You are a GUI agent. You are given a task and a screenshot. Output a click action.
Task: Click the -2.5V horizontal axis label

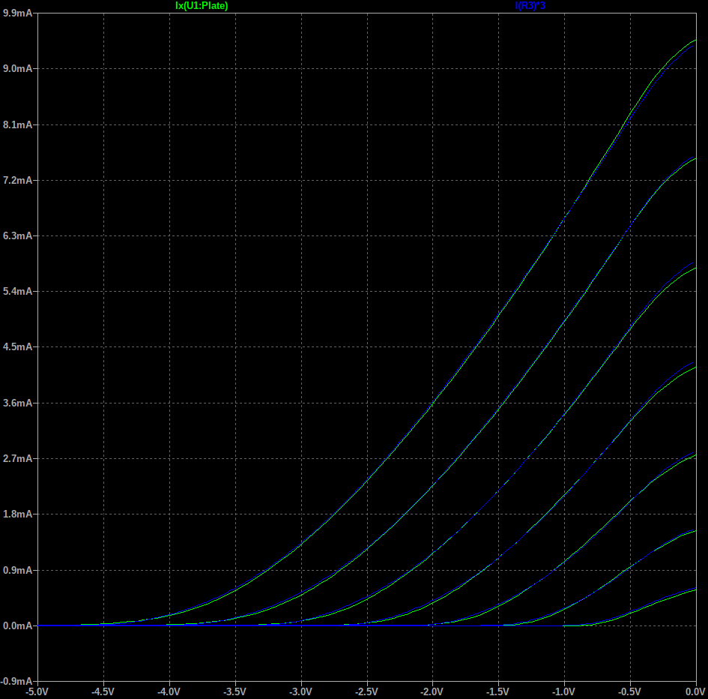[366, 692]
